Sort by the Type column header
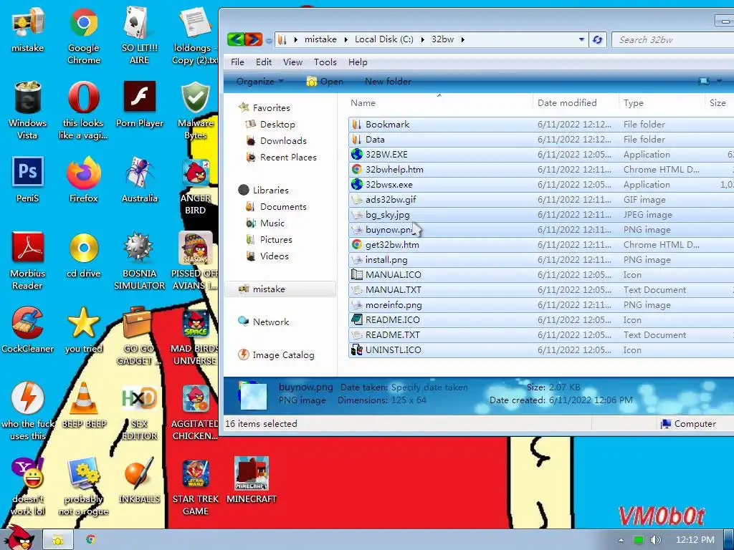Viewport: 734px width, 550px height. 662,103
